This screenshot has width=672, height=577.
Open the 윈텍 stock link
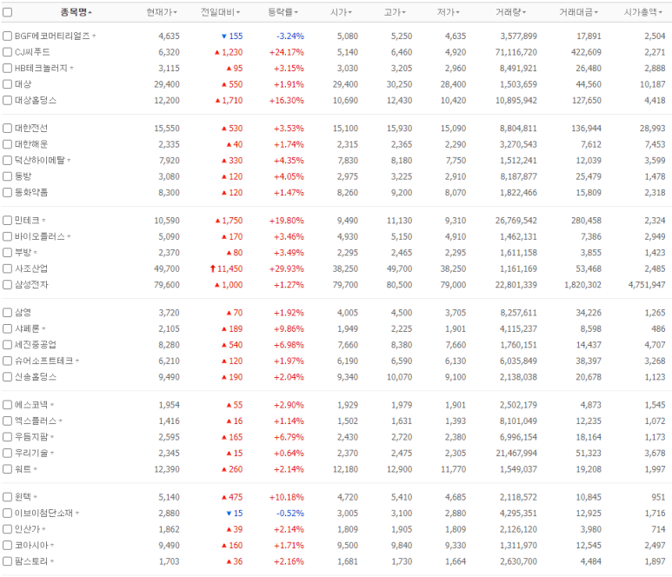[23, 497]
